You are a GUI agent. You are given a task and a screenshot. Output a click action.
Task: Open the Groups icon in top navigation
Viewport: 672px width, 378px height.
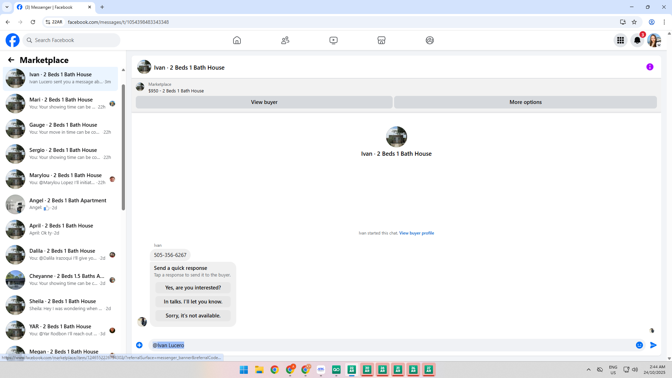[x=430, y=40]
